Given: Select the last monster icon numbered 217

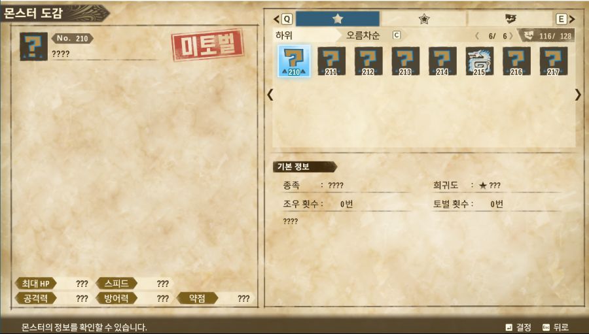Looking at the screenshot, I should coord(554,61).
